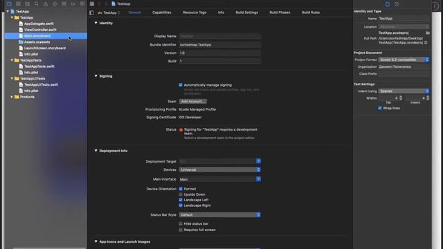The image size is (443, 249).
Task: Go back with the left arrow
Action: [99, 4]
